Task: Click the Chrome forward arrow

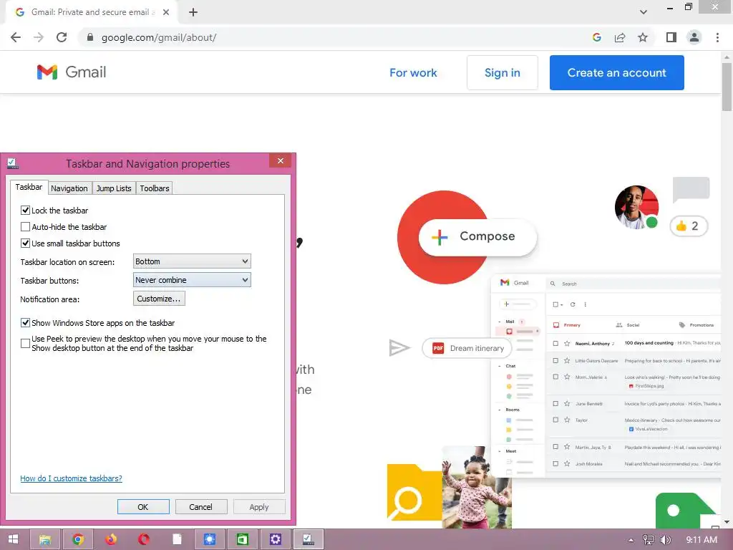Action: tap(39, 37)
